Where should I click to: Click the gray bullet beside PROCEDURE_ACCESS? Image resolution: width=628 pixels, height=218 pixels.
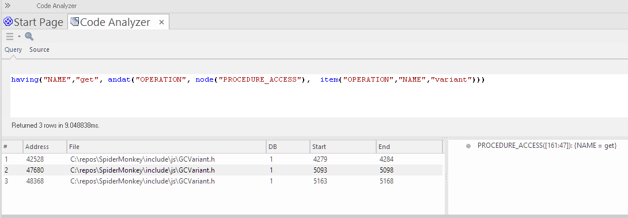click(x=468, y=146)
